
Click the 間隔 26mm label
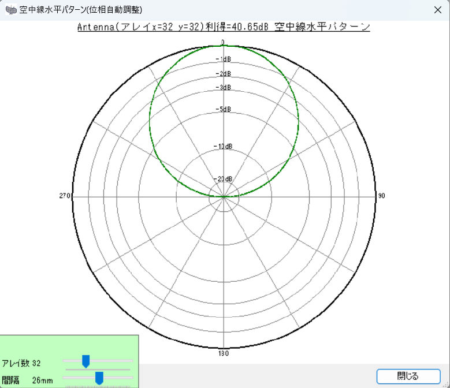tap(27, 380)
